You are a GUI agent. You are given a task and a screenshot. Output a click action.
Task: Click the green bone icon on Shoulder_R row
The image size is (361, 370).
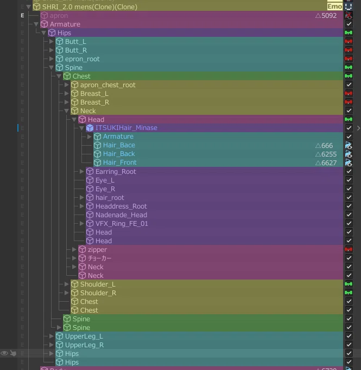[x=349, y=293]
